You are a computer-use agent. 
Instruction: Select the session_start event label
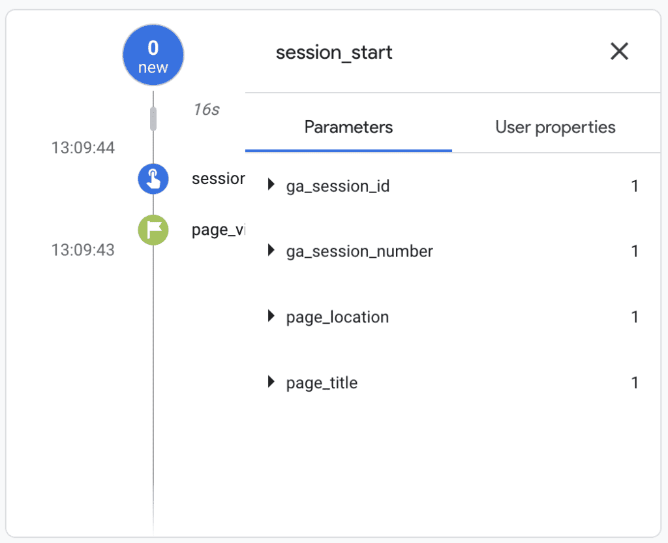[x=219, y=179]
